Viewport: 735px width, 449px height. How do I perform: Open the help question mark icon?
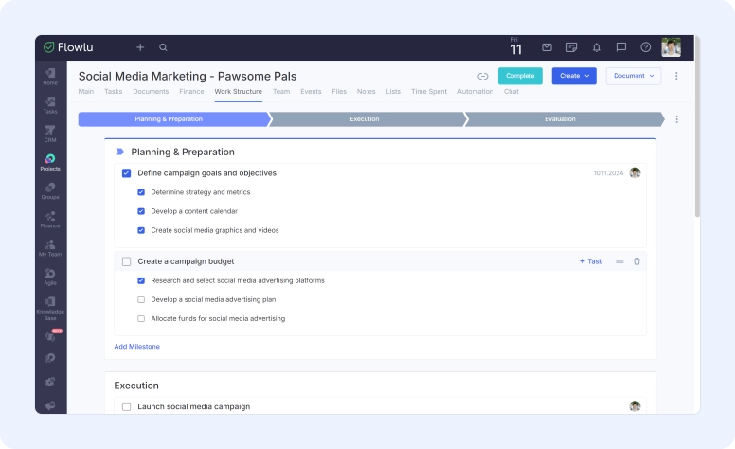(x=646, y=47)
